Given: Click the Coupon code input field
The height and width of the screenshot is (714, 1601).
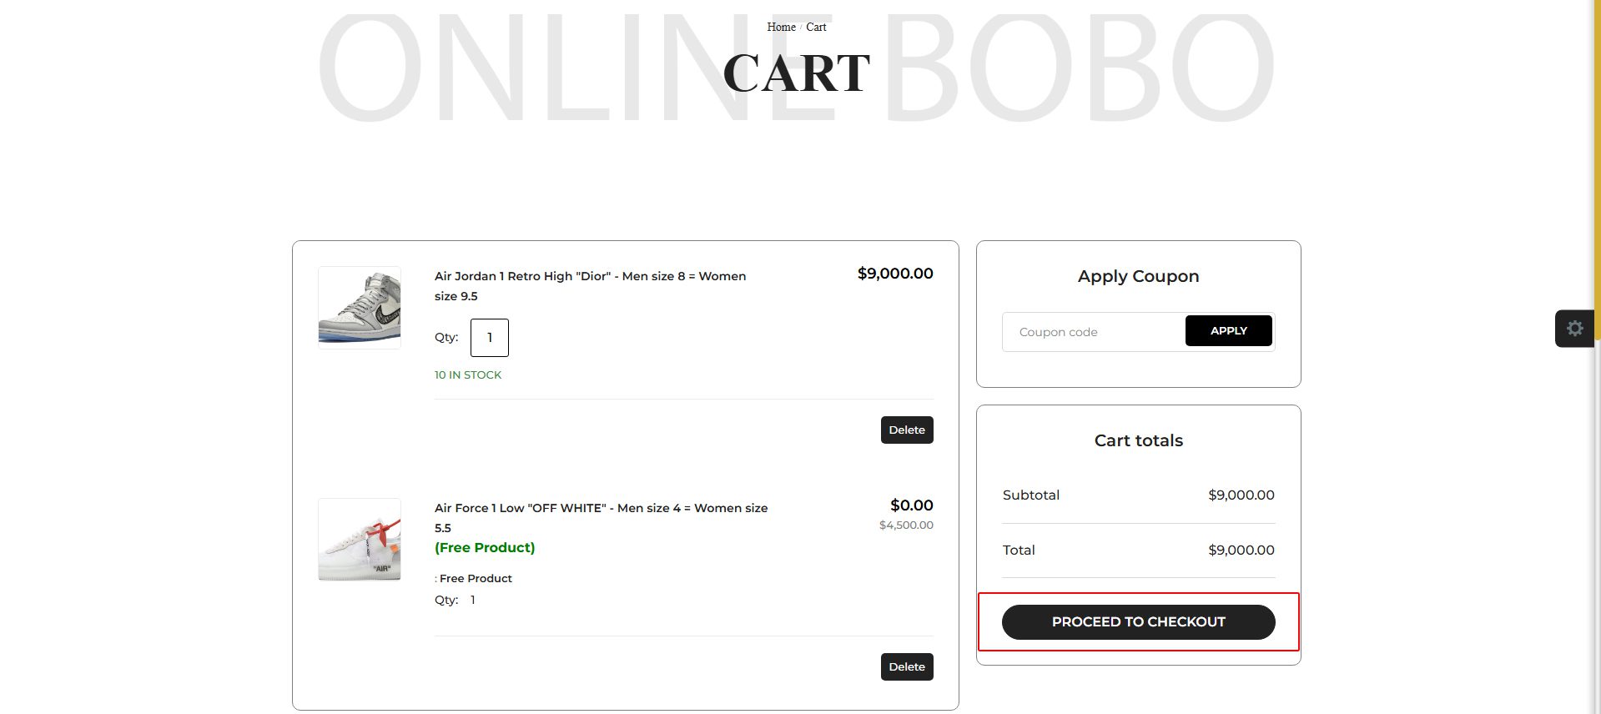Looking at the screenshot, I should tap(1094, 332).
